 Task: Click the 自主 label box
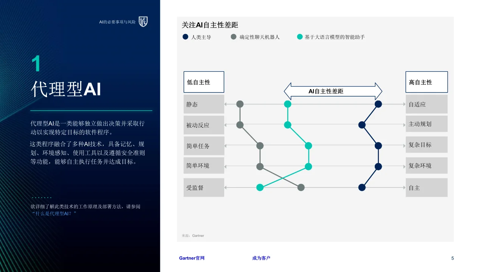pyautogui.click(x=427, y=187)
